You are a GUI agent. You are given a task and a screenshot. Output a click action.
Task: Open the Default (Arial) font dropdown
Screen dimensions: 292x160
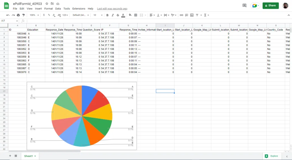[81, 15]
